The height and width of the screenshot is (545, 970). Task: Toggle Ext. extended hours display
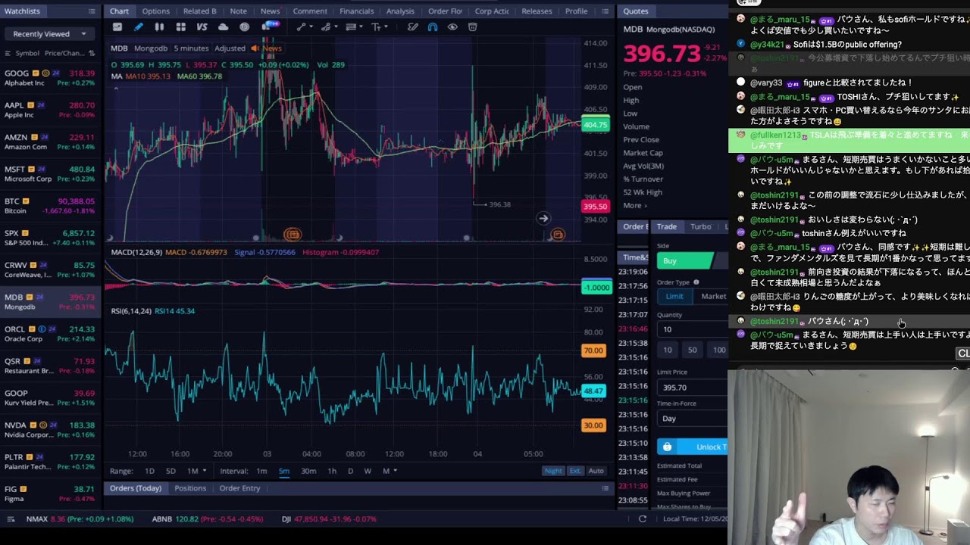coord(575,471)
